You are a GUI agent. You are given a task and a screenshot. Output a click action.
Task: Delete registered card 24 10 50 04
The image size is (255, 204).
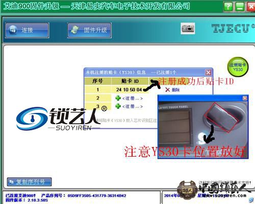(x=172, y=90)
